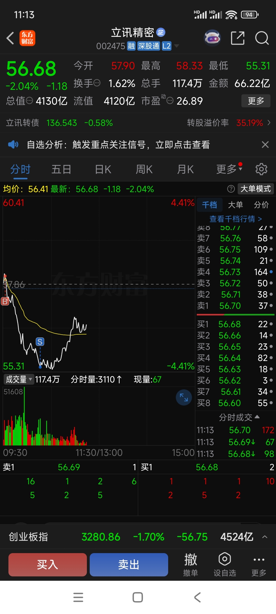This screenshot has width=276, height=614.
Task: Open the 自选分析 signal notice
Action: (118, 145)
